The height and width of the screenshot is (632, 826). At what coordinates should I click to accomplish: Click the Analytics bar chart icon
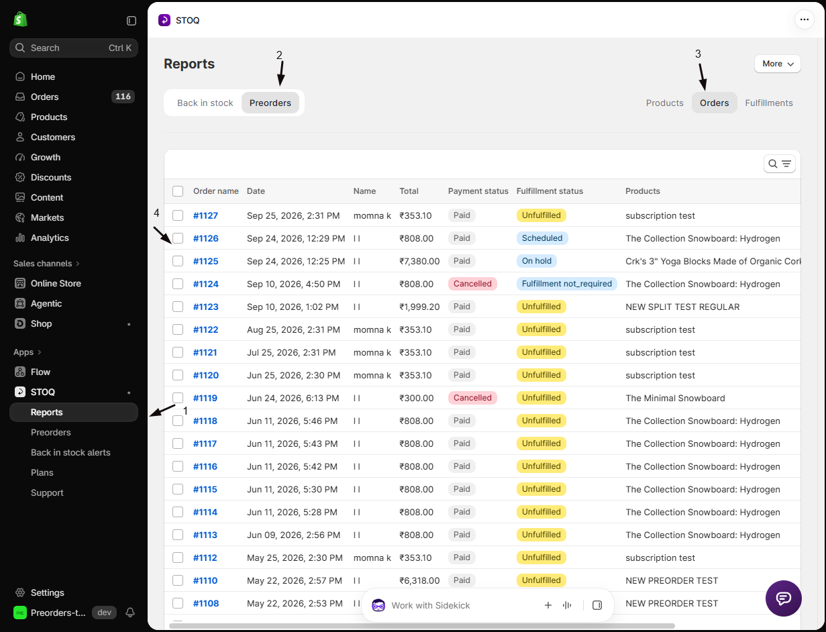[20, 238]
